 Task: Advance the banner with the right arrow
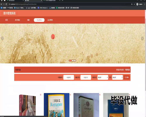(142, 38)
